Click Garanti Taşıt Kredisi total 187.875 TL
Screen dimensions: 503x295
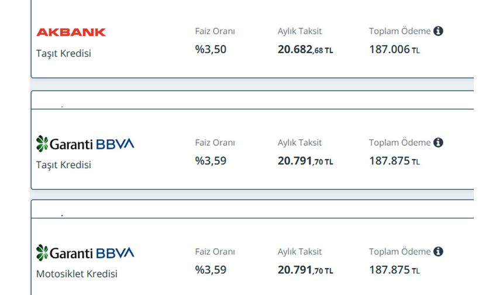tap(394, 161)
